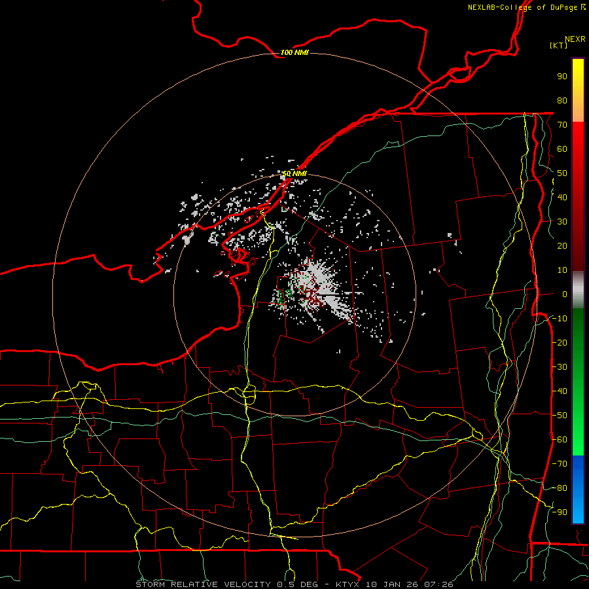Click the 20 value on the velocity scale
Viewport: 589px width, 589px height.
562,245
